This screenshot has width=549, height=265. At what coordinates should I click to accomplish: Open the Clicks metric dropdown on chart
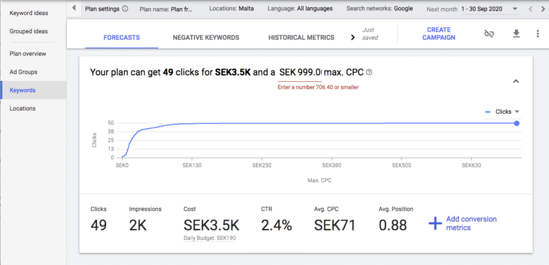click(517, 112)
